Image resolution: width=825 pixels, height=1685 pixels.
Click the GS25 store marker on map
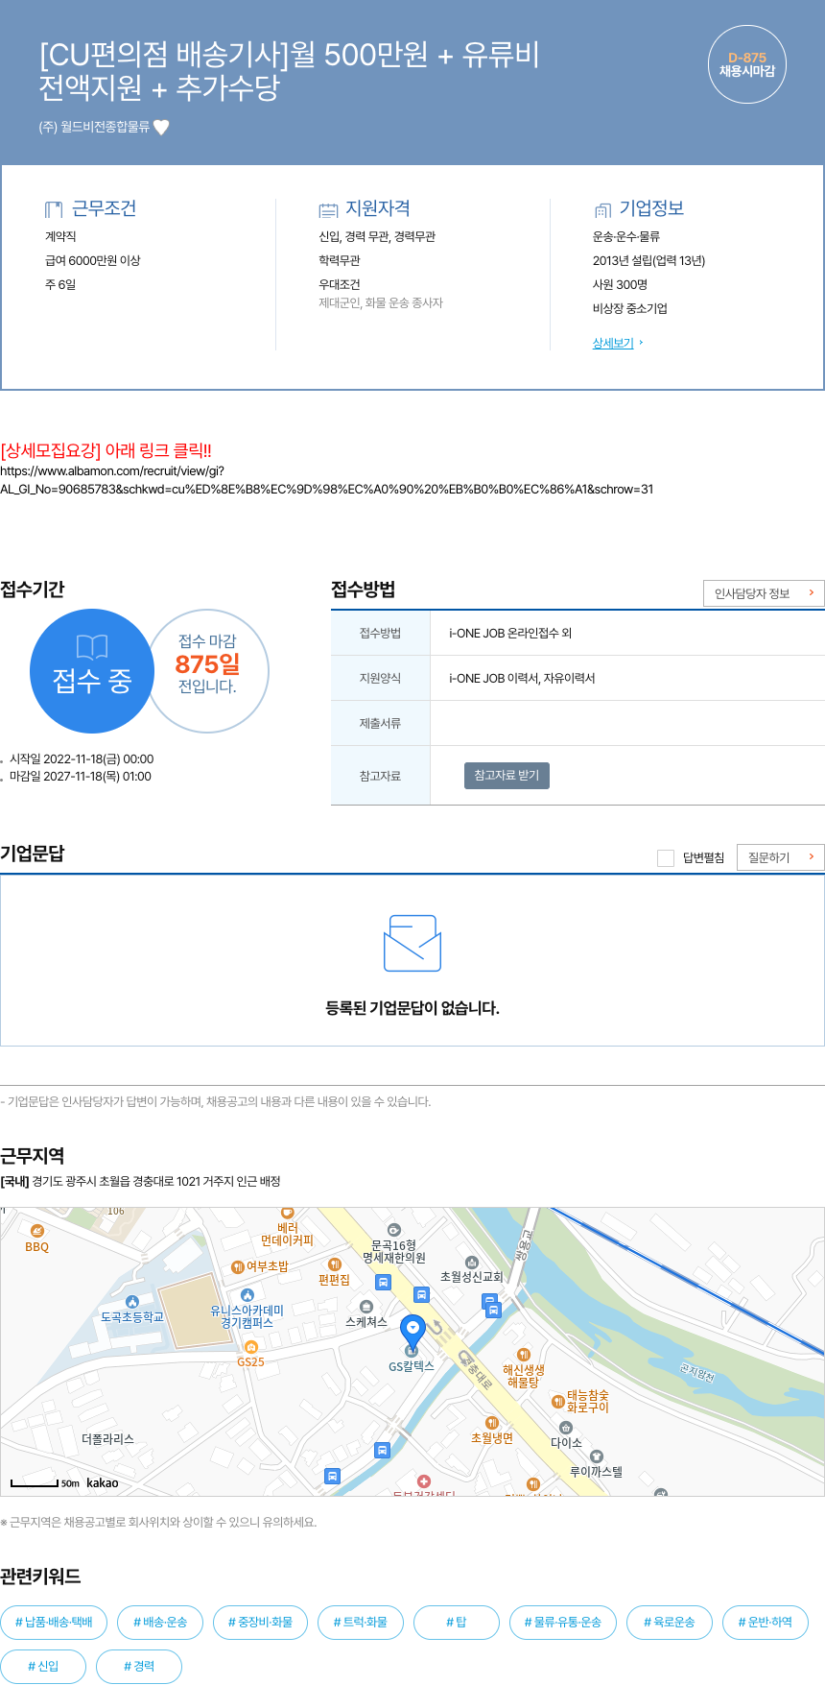tap(251, 1347)
